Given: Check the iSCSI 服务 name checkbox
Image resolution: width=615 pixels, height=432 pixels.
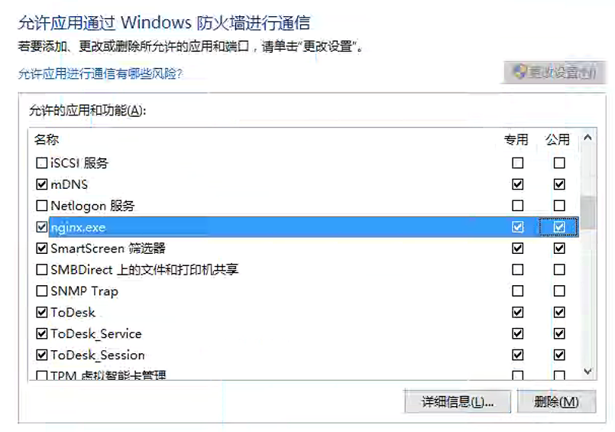Looking at the screenshot, I should pyautogui.click(x=41, y=163).
